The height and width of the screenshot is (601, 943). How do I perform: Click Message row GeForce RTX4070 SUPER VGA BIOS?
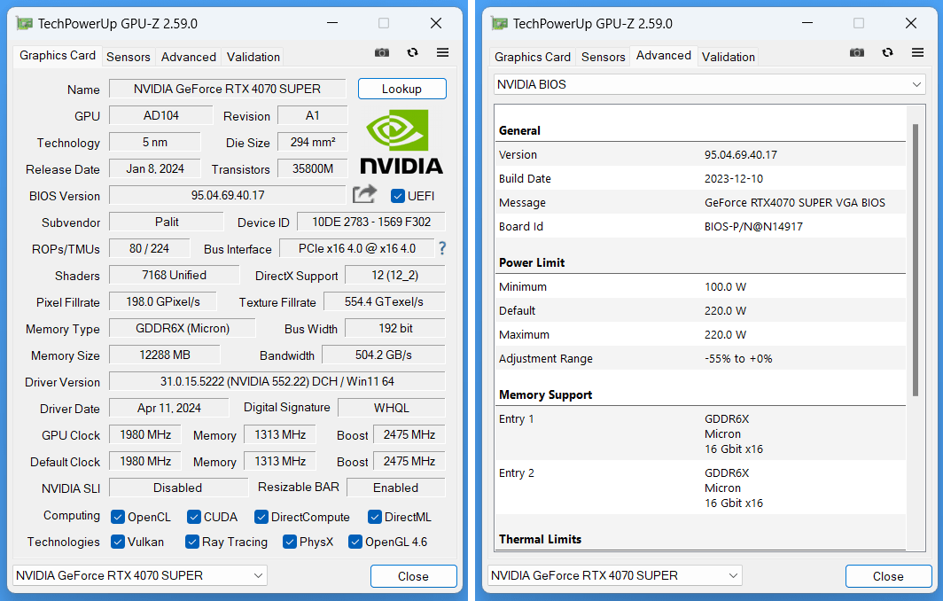pyautogui.click(x=701, y=203)
